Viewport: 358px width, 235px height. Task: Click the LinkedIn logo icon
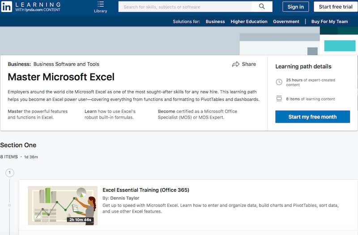6,7
